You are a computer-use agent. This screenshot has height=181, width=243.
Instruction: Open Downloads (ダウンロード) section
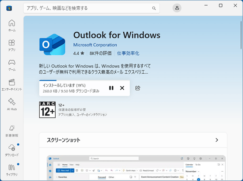[x=12, y=151]
